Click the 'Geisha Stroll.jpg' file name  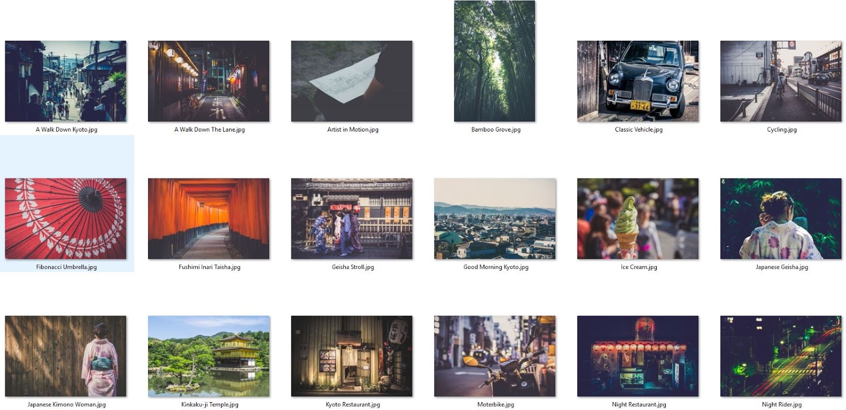(353, 267)
